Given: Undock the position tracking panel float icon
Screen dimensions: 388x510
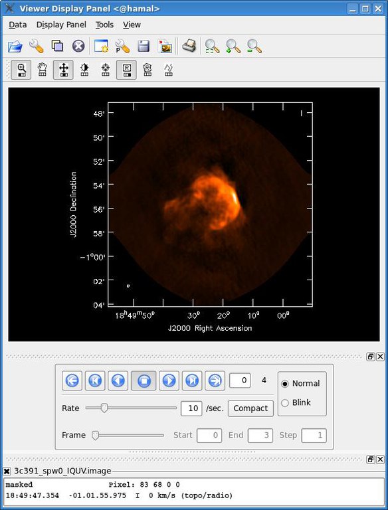Looking at the screenshot, I should 371,460.
